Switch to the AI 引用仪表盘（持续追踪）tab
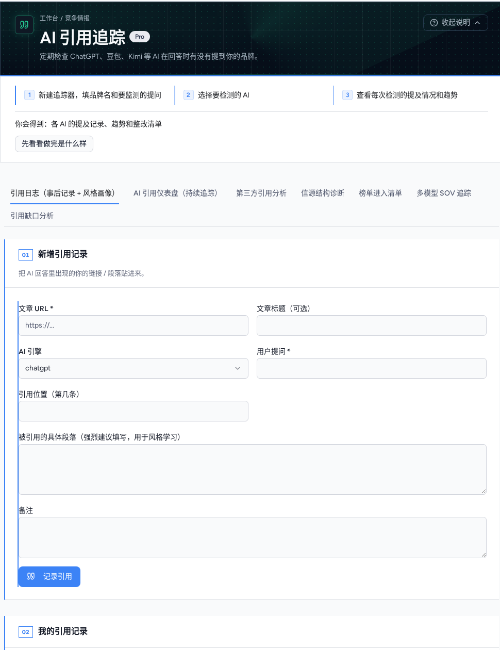Screen dimensions: 500x650 (x=177, y=193)
